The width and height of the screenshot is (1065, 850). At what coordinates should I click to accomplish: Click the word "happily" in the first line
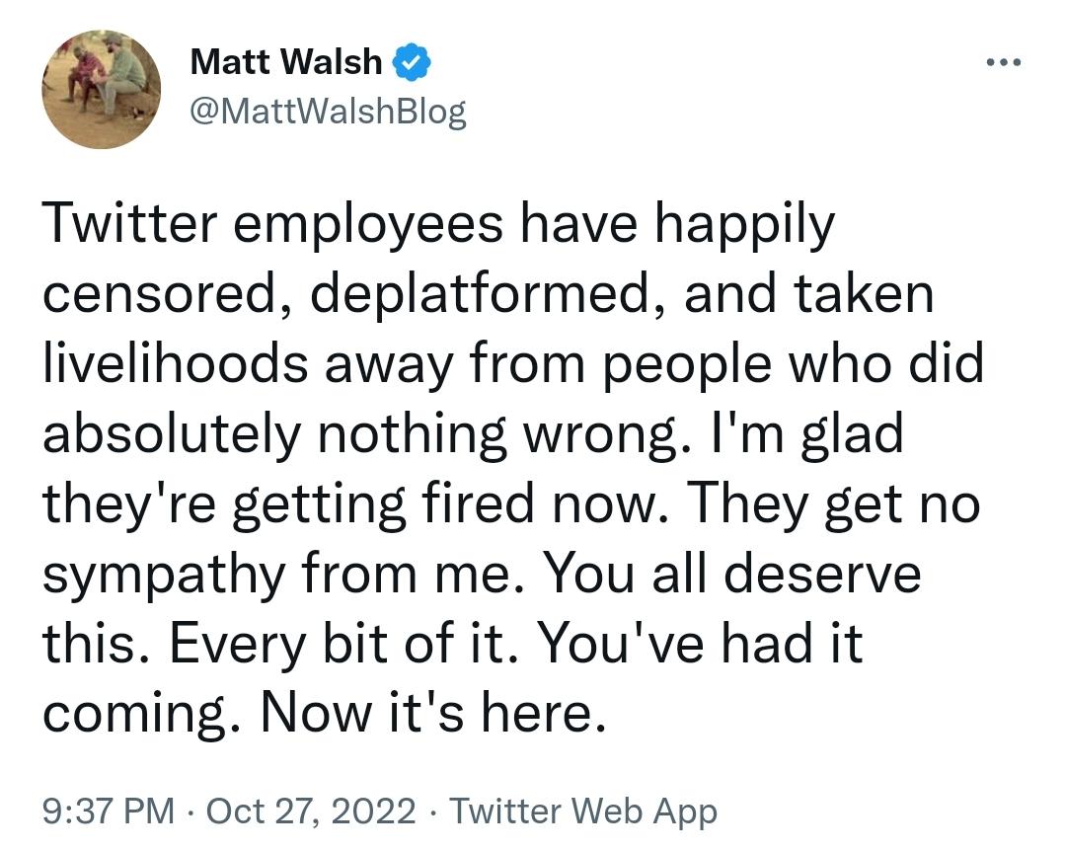[x=744, y=224]
